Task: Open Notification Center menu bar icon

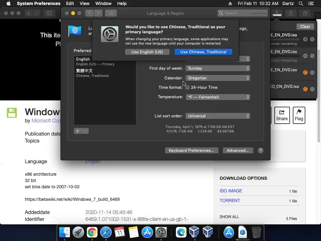Action: click(x=311, y=3)
